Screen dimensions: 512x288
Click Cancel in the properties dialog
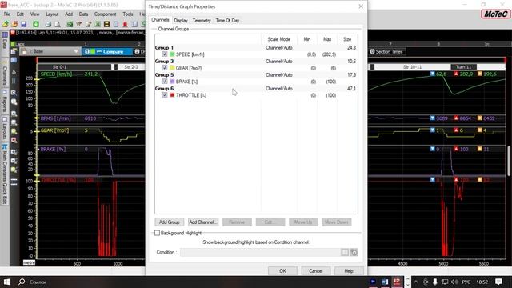pyautogui.click(x=315, y=271)
